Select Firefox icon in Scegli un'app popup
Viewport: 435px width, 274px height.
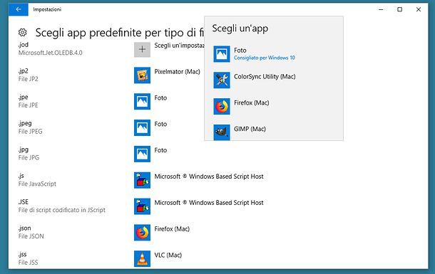coord(222,106)
